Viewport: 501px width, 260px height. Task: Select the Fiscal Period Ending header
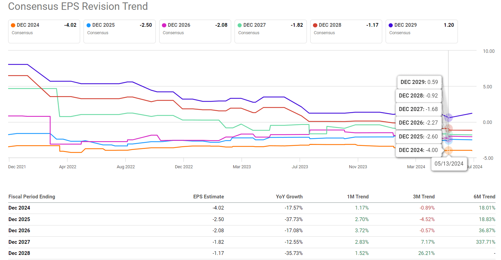tap(32, 197)
